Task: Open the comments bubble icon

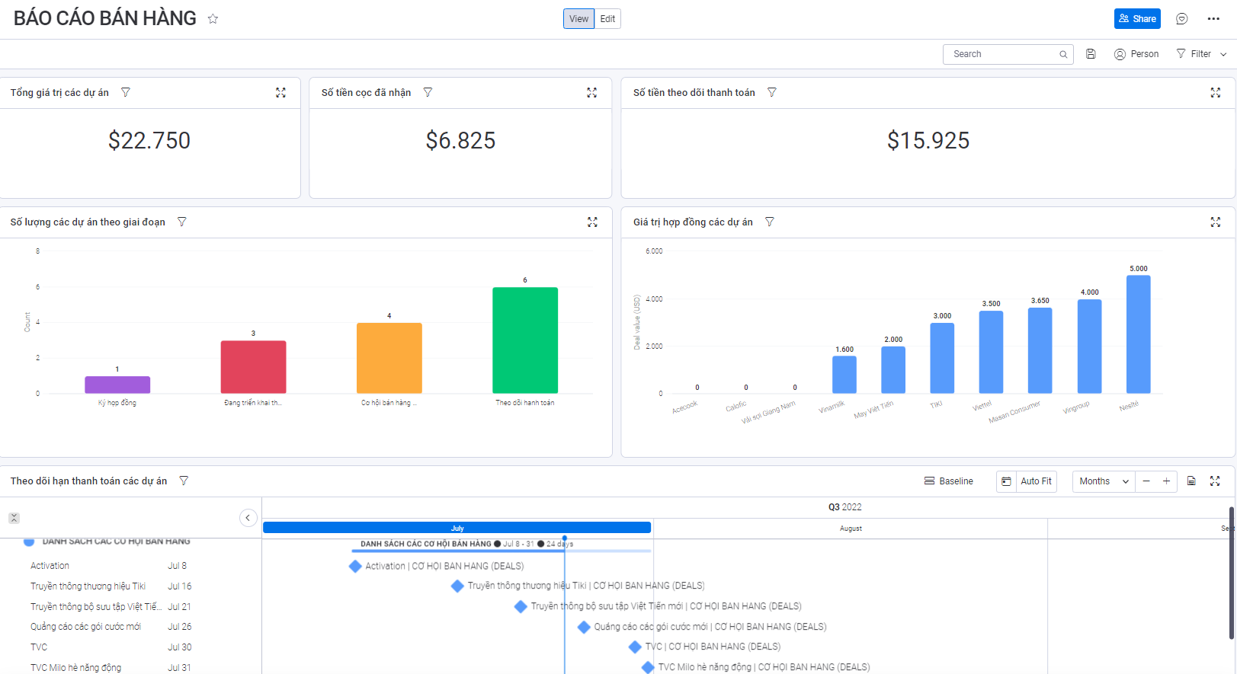Action: [x=1181, y=19]
